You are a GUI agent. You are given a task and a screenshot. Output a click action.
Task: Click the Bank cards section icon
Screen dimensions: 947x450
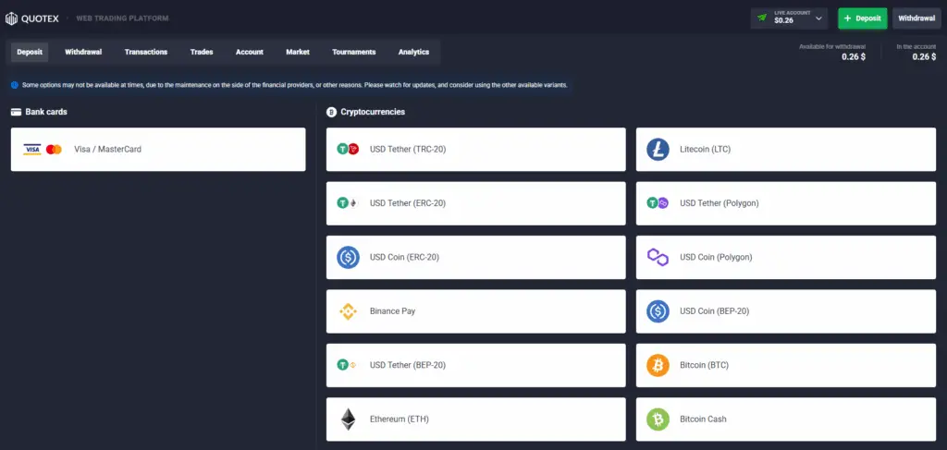point(17,112)
